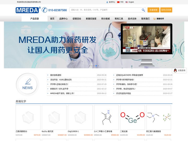Click the price ¥36667.00 in orange
Viewport: 188px width, 141px height.
pos(62,135)
